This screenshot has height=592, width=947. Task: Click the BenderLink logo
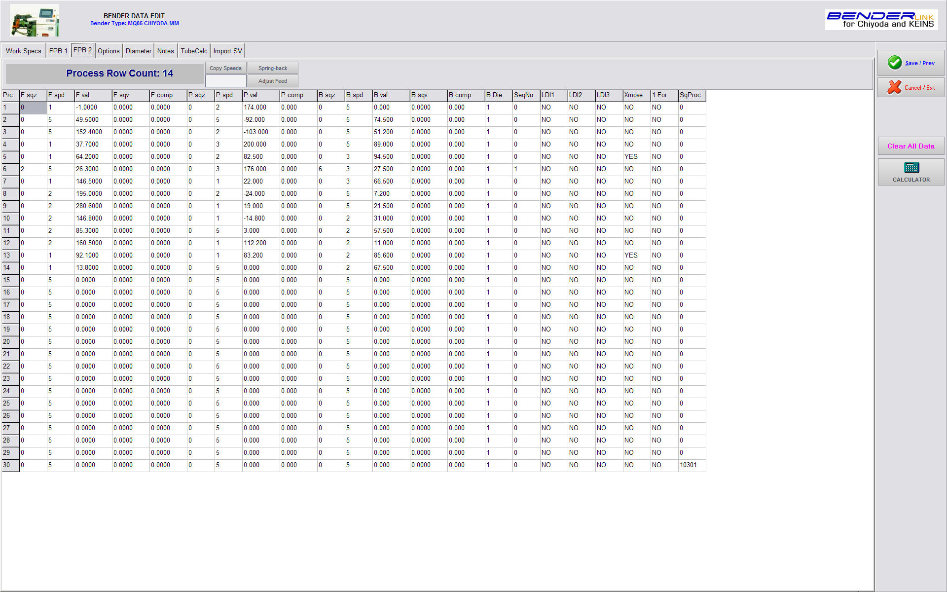[881, 20]
